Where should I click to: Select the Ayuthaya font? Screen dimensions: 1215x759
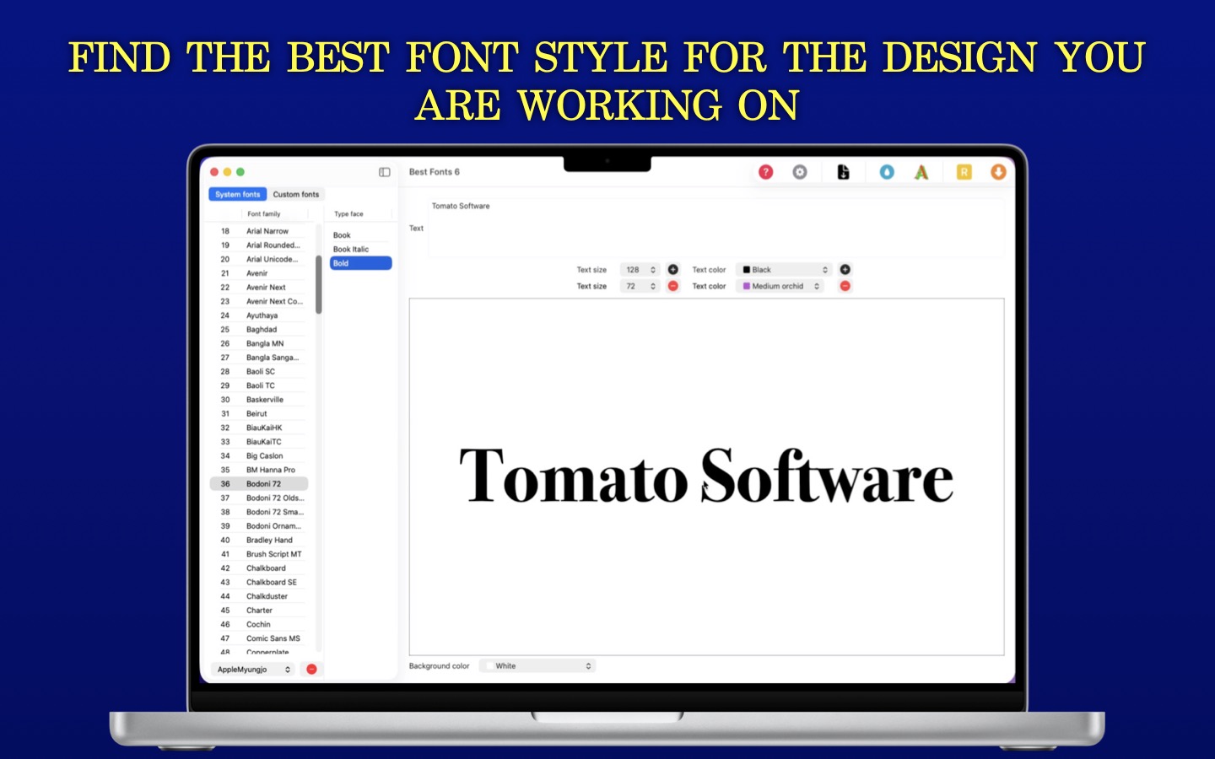(259, 315)
